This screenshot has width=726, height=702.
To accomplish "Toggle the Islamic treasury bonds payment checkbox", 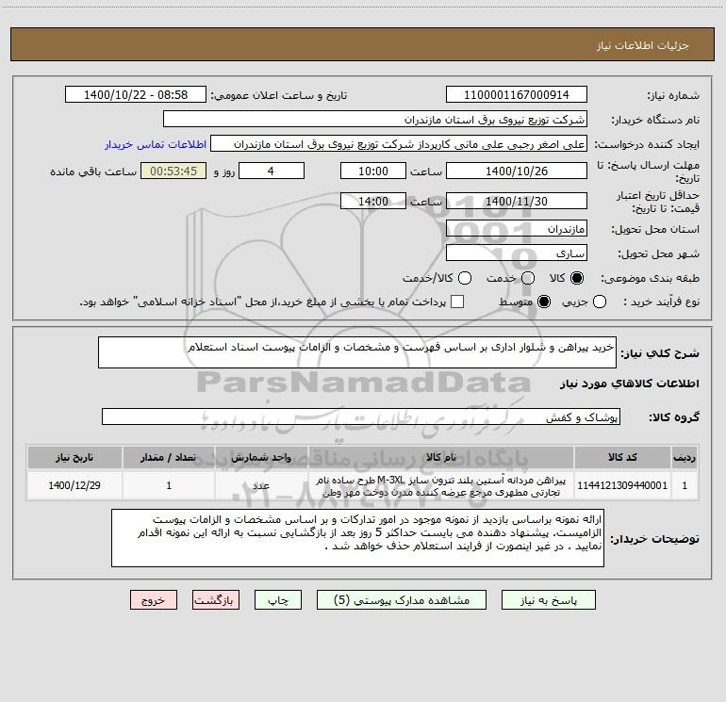I will click(457, 302).
